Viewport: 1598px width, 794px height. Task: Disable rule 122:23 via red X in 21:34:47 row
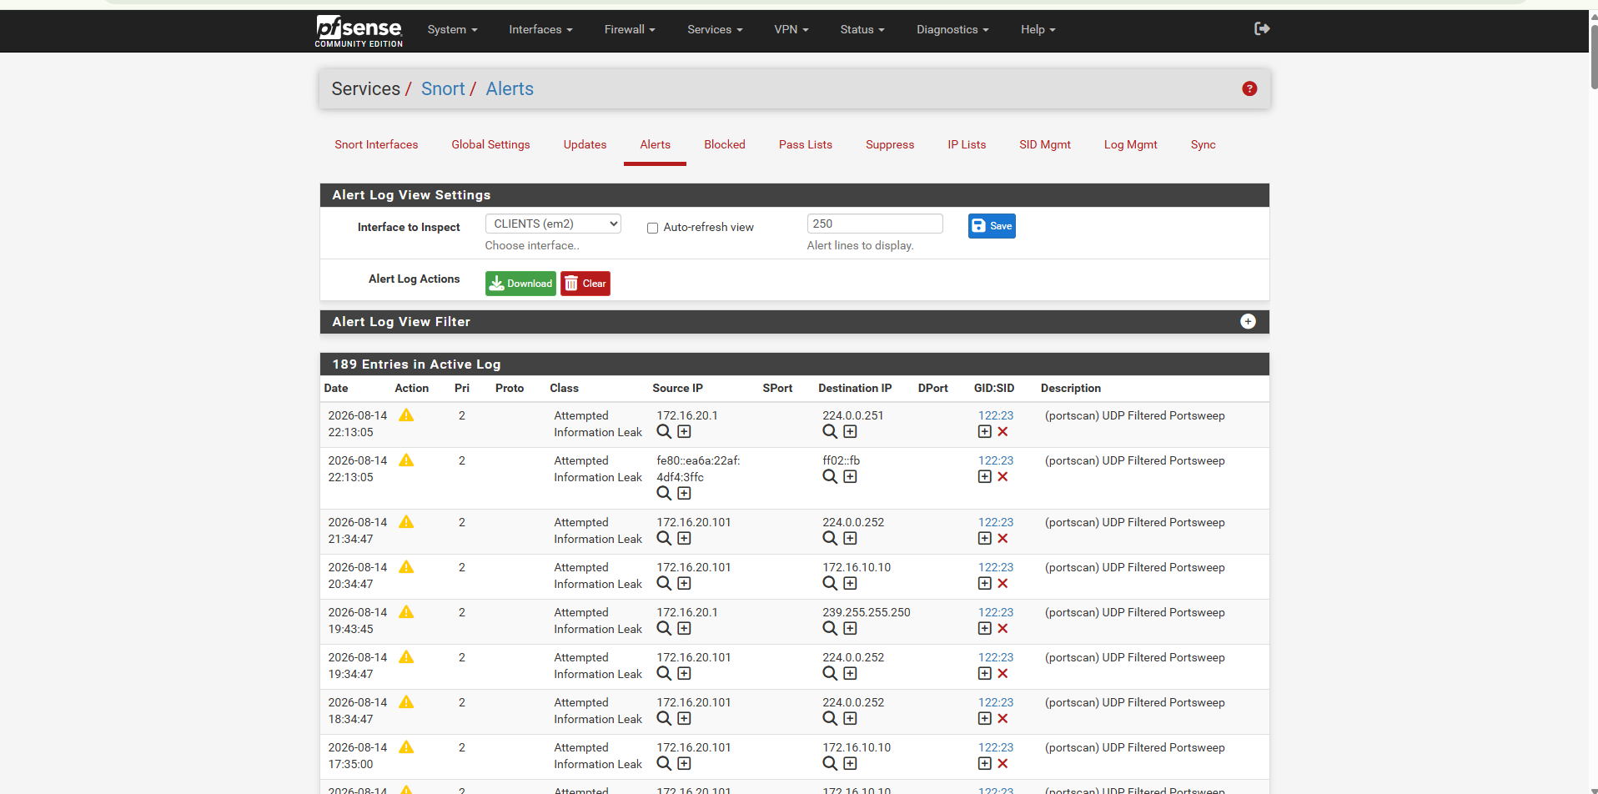[1003, 539]
